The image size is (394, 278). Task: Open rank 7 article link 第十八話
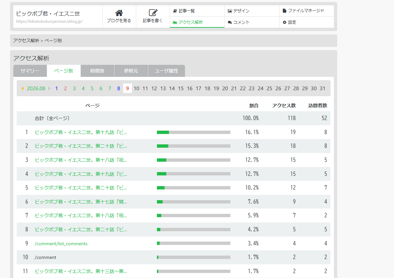click(x=81, y=216)
